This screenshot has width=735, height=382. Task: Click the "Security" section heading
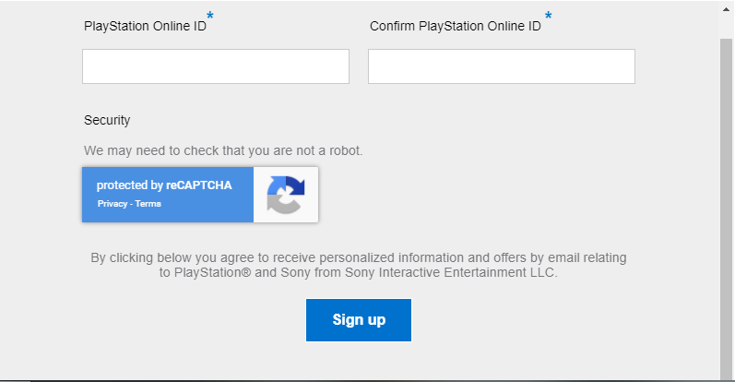pyautogui.click(x=107, y=120)
